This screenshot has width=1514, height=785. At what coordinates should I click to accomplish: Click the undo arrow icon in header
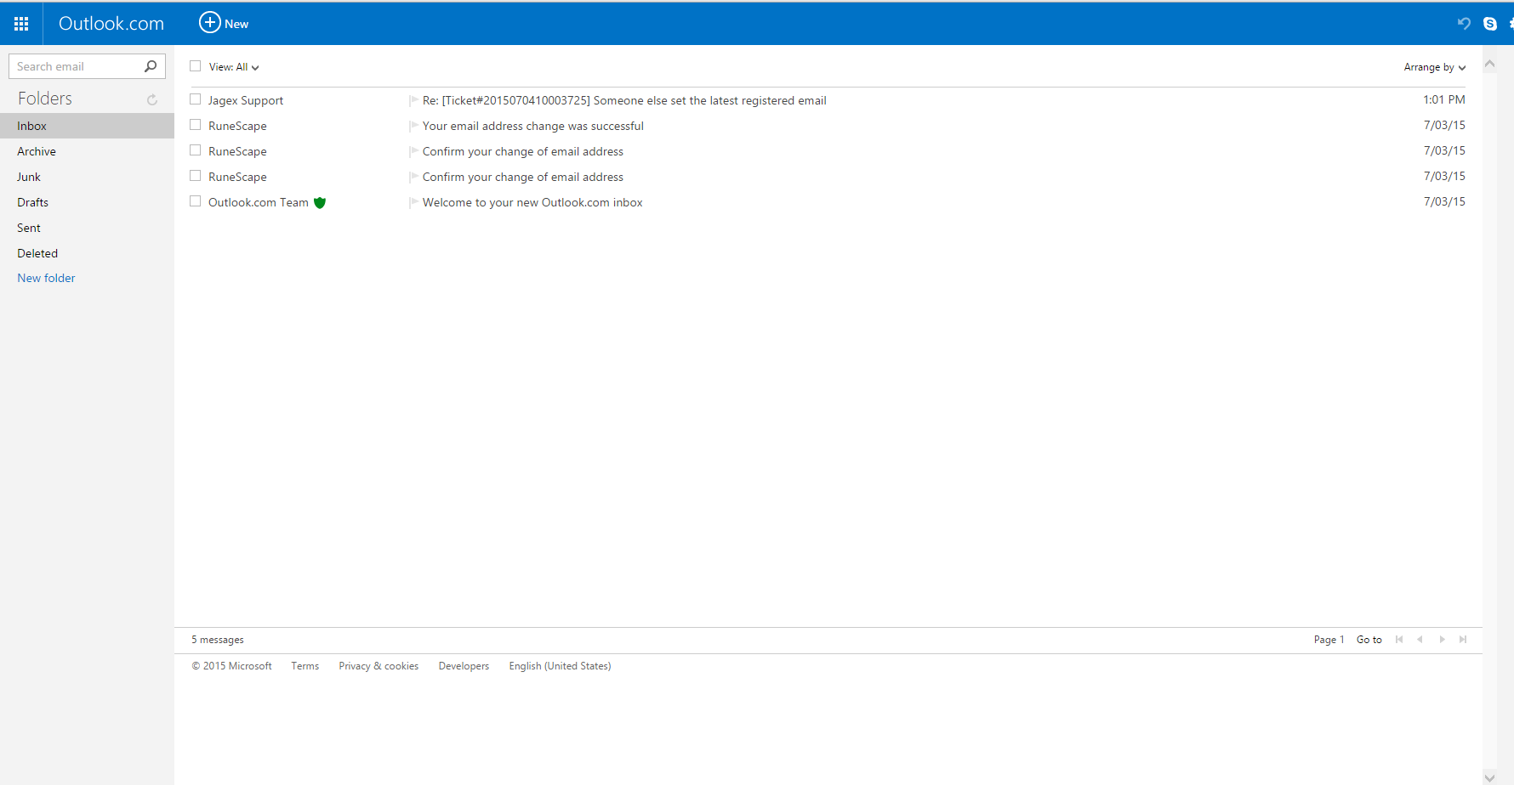click(1464, 24)
